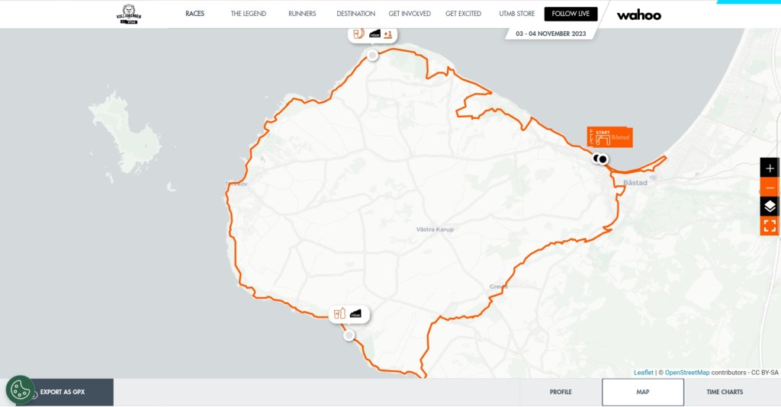Zoom out of the map

pyautogui.click(x=770, y=187)
